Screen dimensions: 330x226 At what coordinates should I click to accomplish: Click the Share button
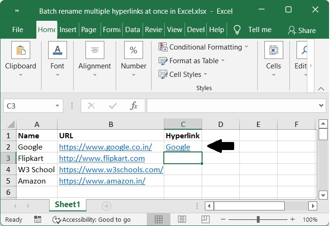[302, 30]
